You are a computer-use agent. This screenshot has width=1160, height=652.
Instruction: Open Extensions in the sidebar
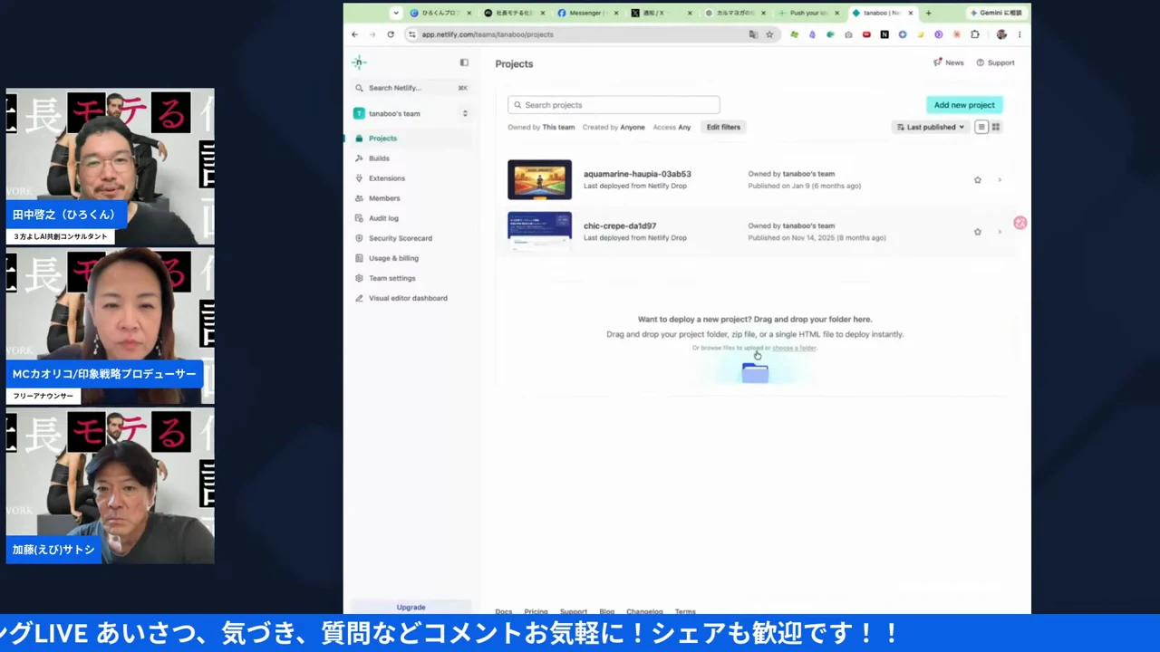coord(387,178)
